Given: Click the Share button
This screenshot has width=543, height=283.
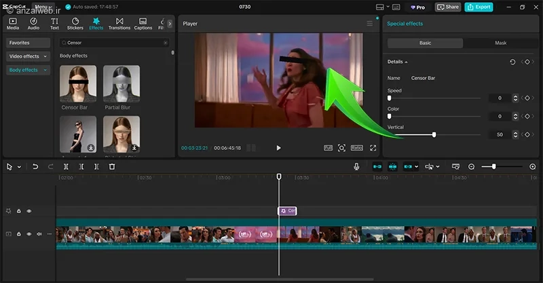Looking at the screenshot, I should click(x=448, y=7).
